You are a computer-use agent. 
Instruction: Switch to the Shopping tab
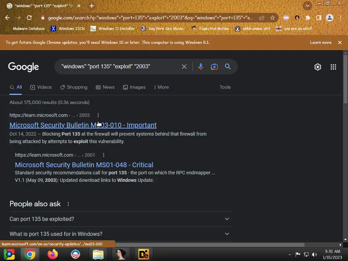(74, 87)
